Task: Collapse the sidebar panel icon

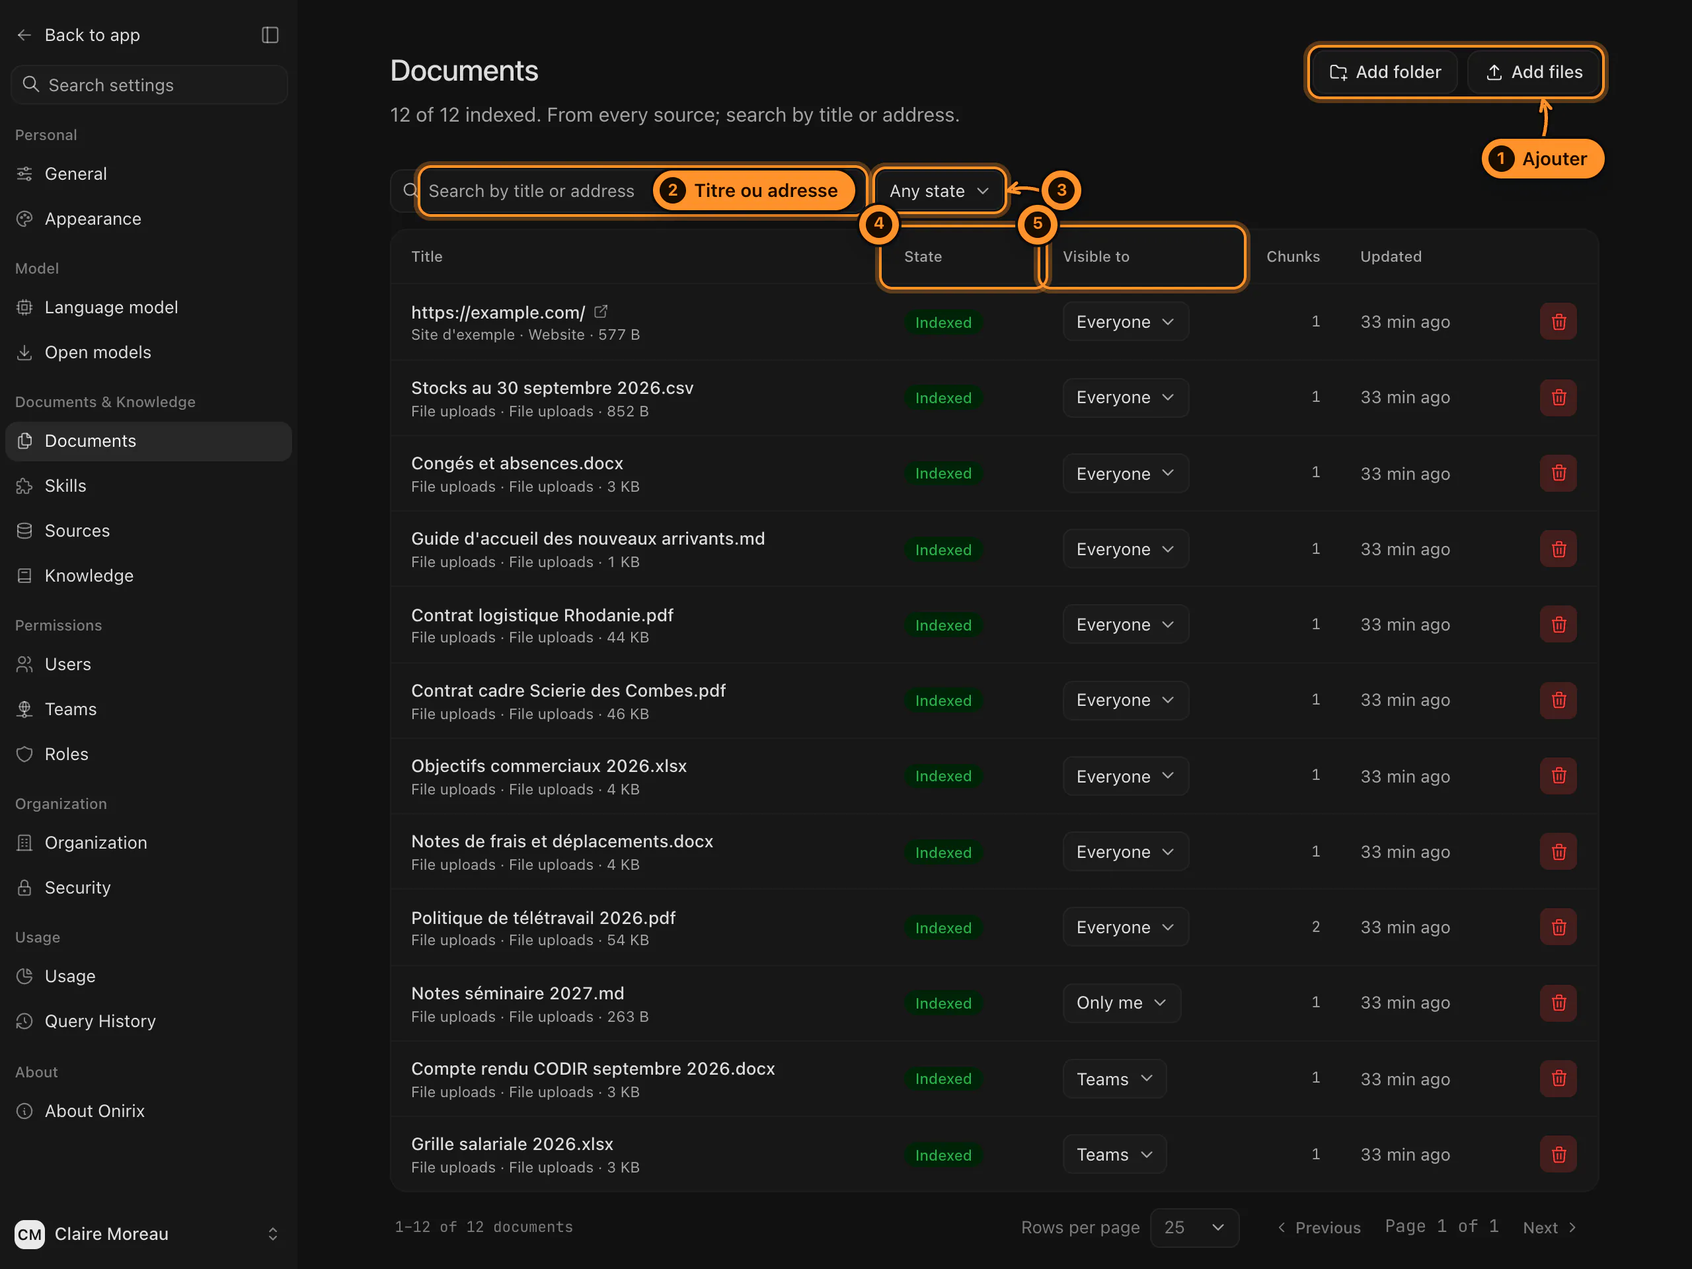Action: tap(270, 35)
